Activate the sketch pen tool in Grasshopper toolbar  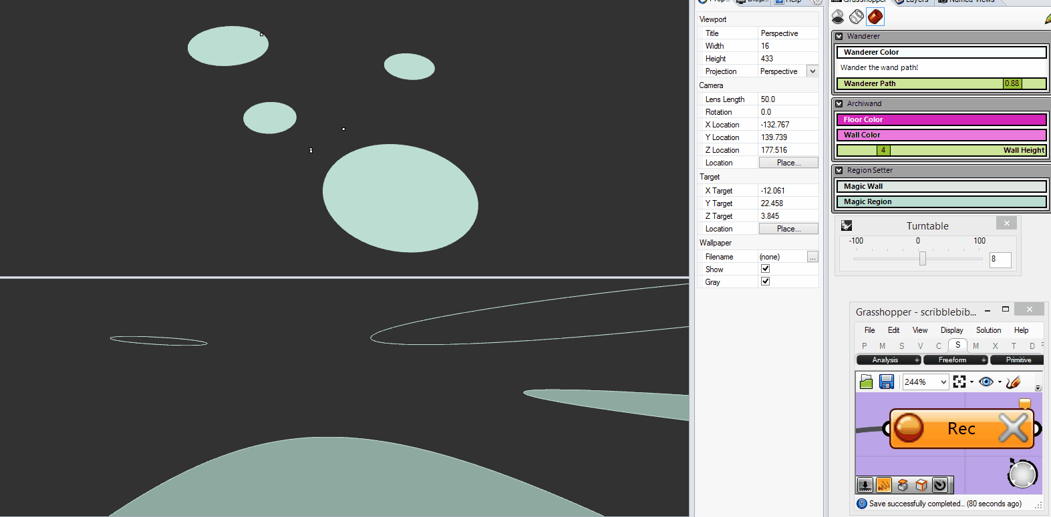[1013, 382]
